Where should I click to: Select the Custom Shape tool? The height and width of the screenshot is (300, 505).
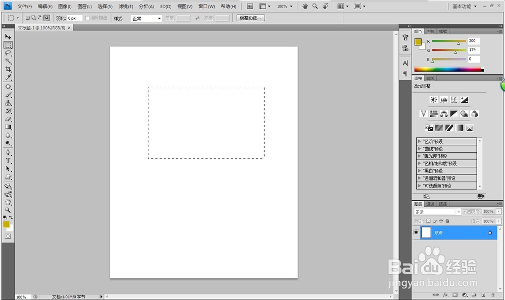point(8,177)
